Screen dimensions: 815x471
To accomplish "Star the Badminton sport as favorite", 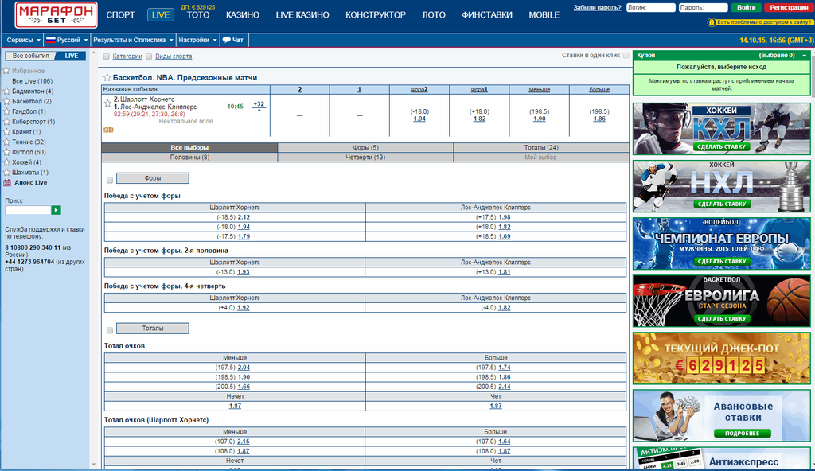I will (6, 91).
